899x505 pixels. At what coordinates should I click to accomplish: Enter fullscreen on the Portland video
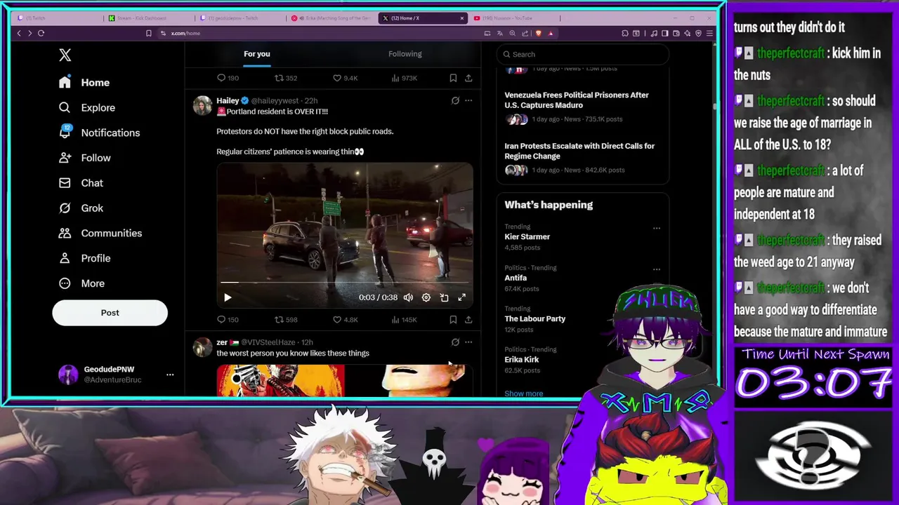pos(461,297)
